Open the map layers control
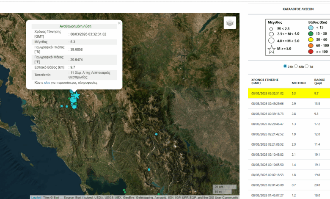This screenshot has width=330, height=199. pos(230,23)
